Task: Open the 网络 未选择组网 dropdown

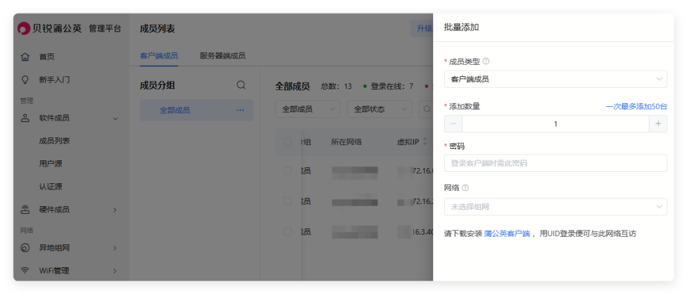Action: click(555, 207)
